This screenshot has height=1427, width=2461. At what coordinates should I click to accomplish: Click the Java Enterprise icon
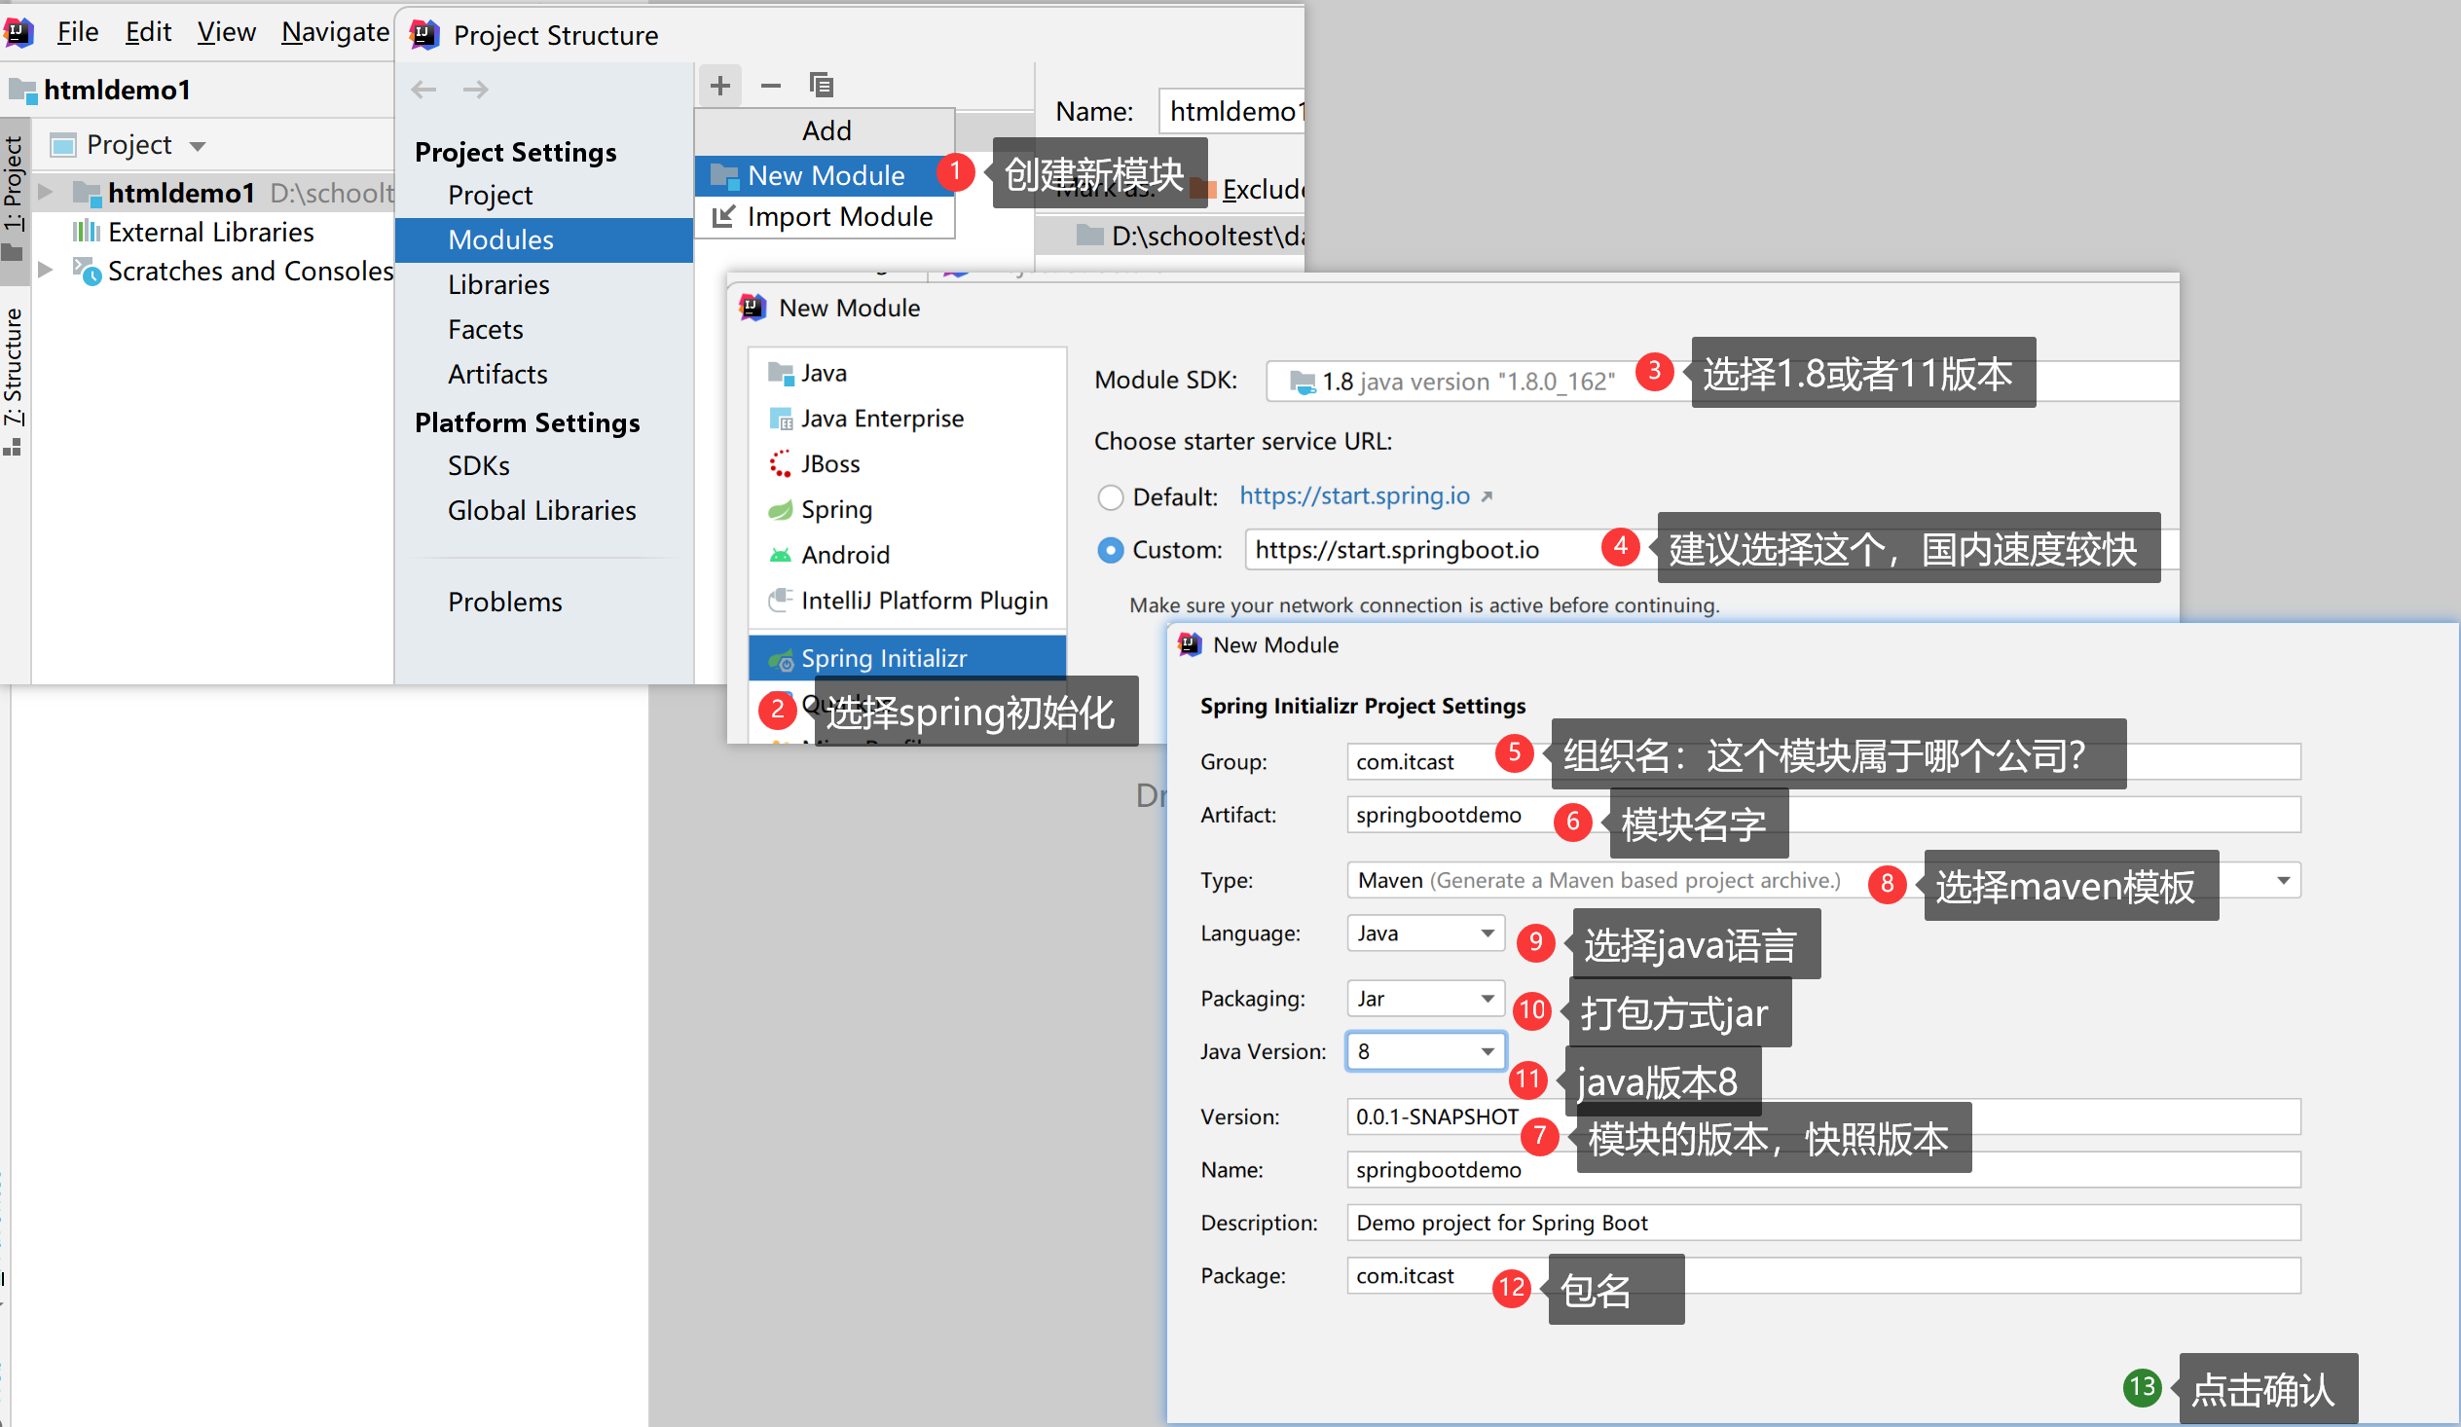pyautogui.click(x=781, y=419)
